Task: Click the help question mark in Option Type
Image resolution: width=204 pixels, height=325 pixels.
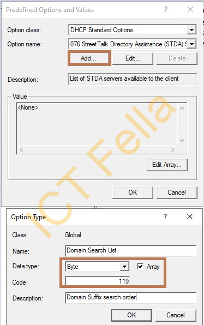Action: point(165,216)
